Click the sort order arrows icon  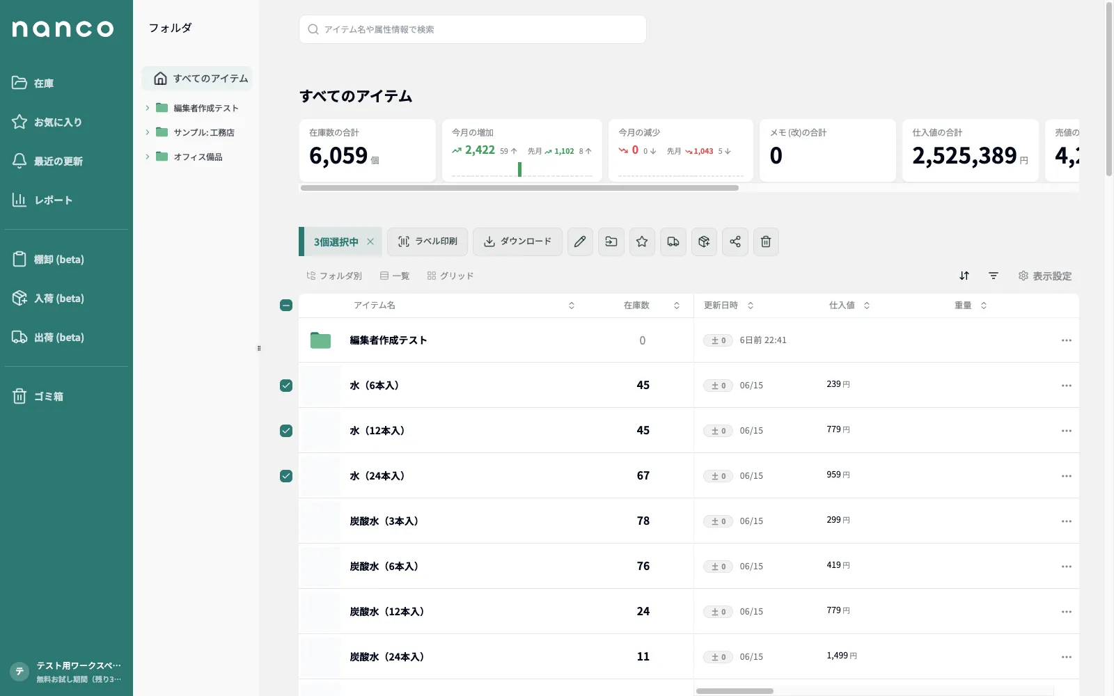click(x=964, y=276)
